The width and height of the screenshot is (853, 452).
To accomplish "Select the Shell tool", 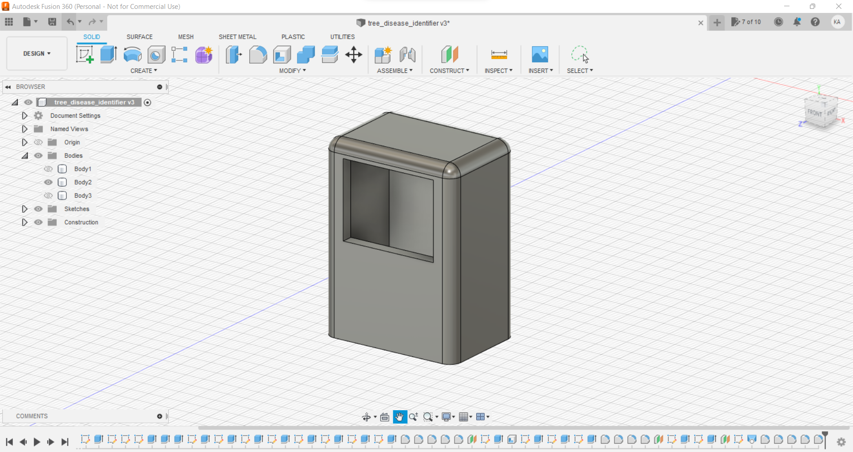I will [282, 55].
